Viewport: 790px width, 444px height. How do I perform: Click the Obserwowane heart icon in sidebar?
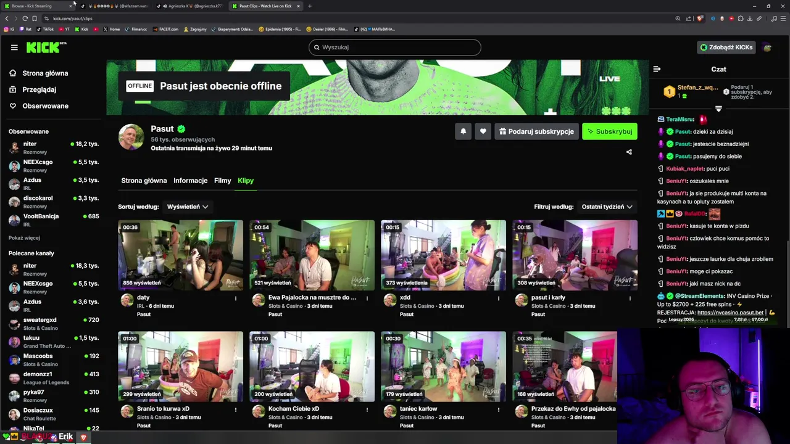pos(12,106)
